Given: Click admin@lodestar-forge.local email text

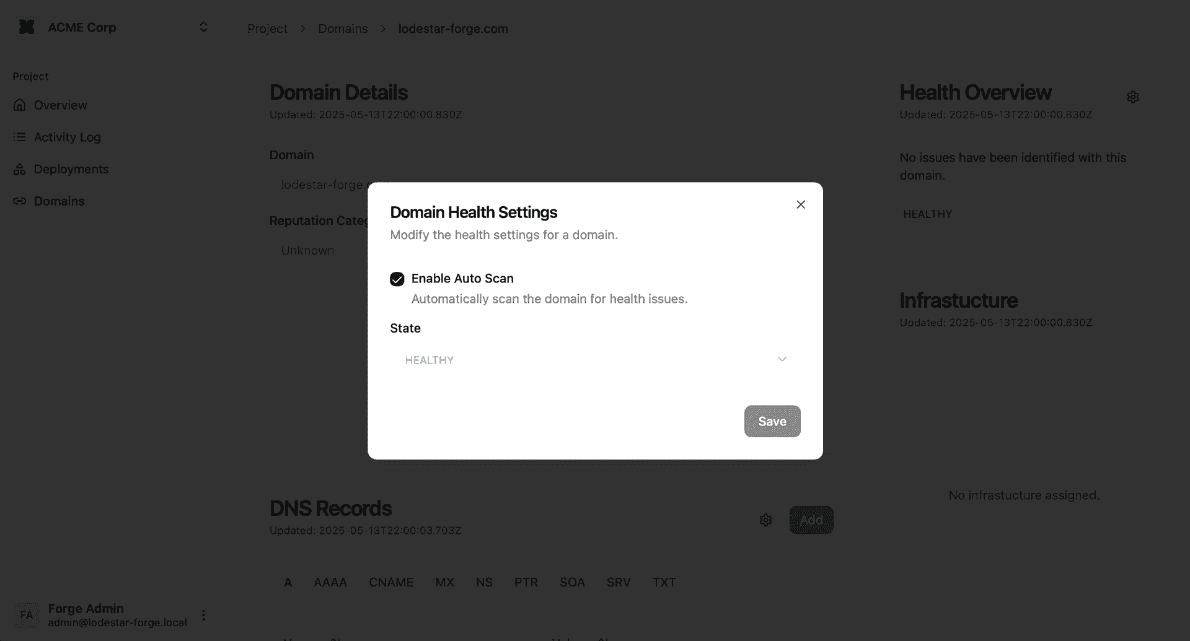Looking at the screenshot, I should tap(117, 622).
